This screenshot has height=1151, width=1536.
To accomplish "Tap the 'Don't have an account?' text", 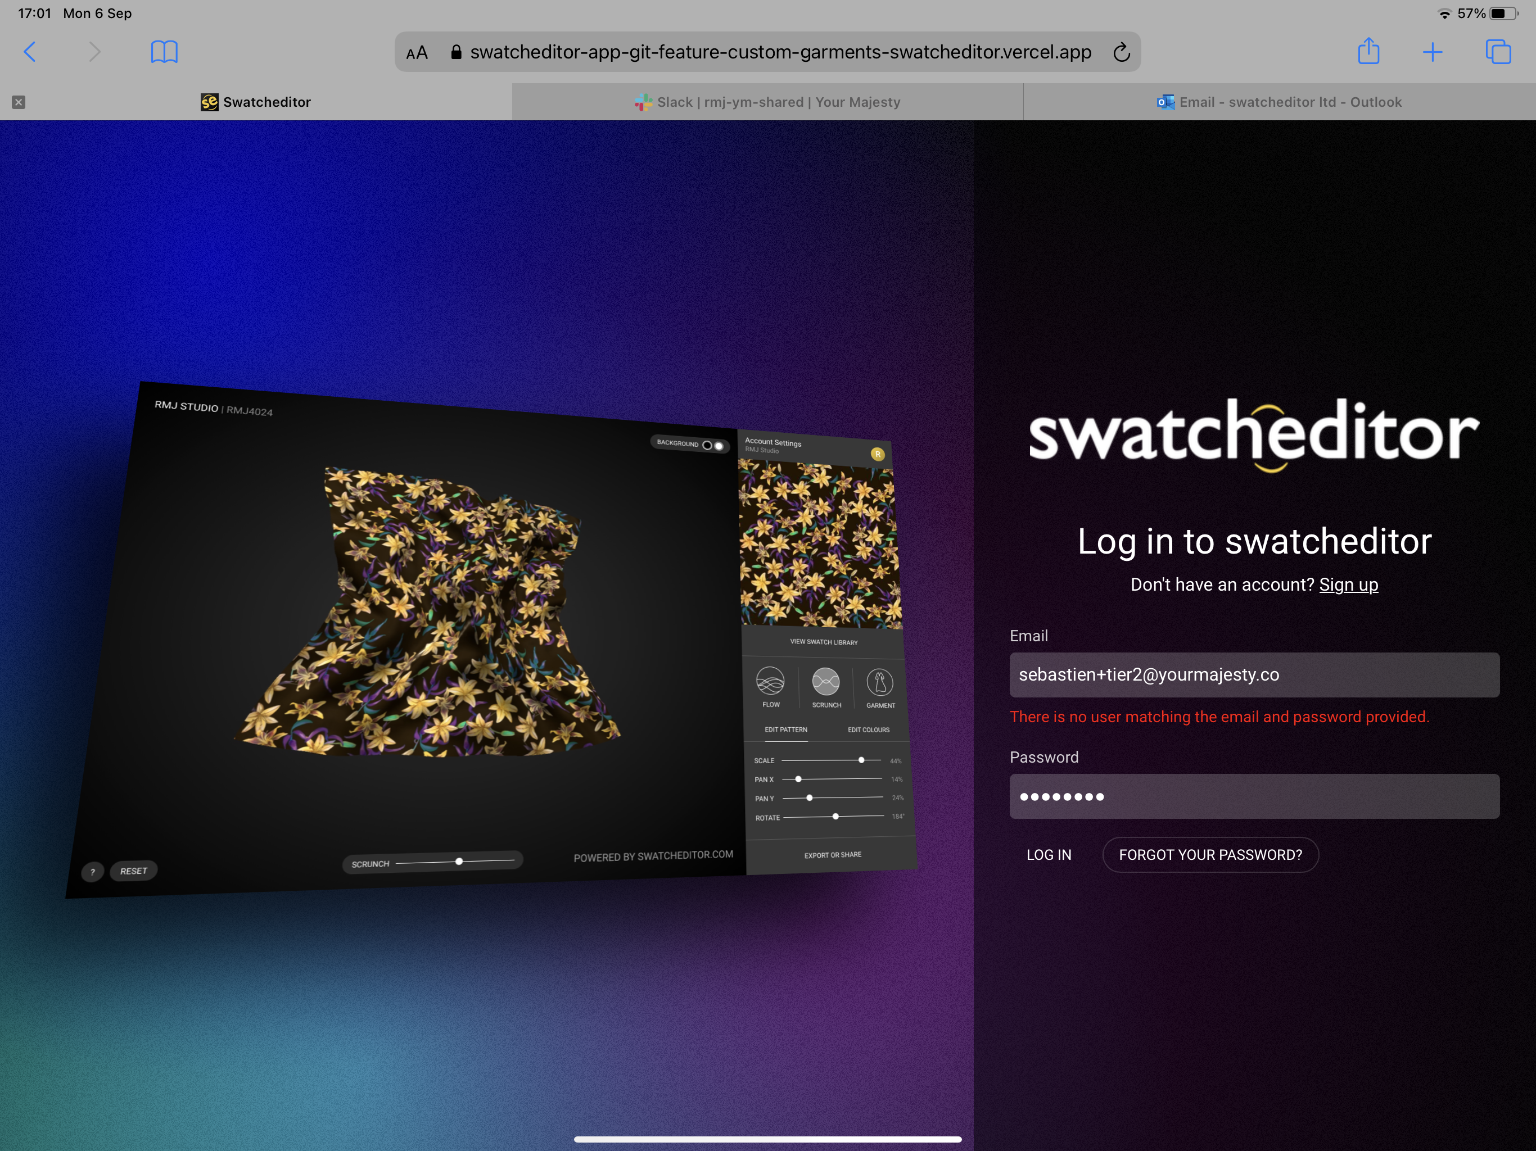I will coord(1222,584).
